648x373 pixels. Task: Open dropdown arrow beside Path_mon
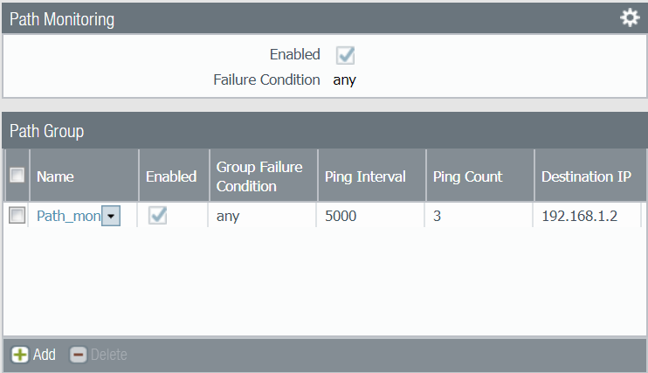(x=110, y=217)
